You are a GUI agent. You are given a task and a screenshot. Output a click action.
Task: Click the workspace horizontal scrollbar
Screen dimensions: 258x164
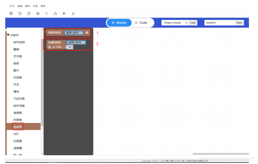[221, 154]
